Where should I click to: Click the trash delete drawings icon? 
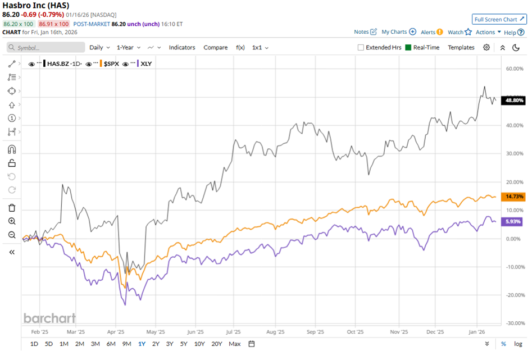point(12,208)
